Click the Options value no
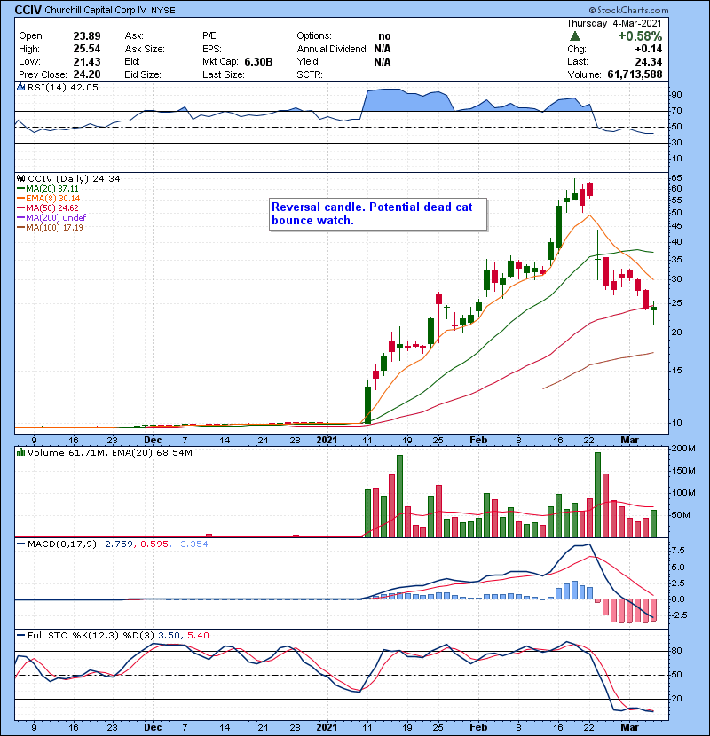 tap(384, 36)
